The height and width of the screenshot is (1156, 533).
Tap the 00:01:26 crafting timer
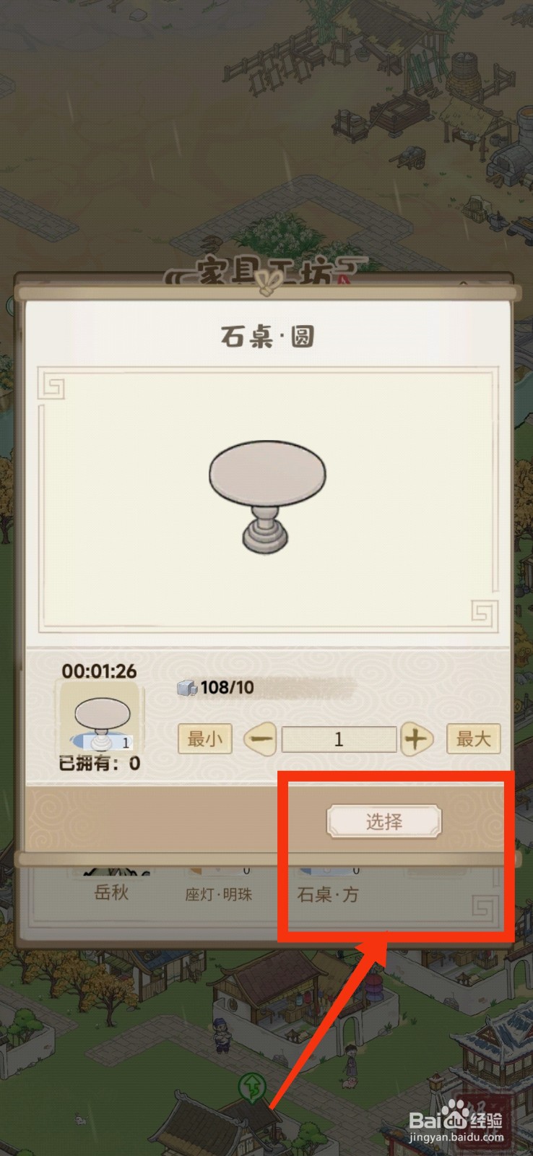pyautogui.click(x=99, y=671)
